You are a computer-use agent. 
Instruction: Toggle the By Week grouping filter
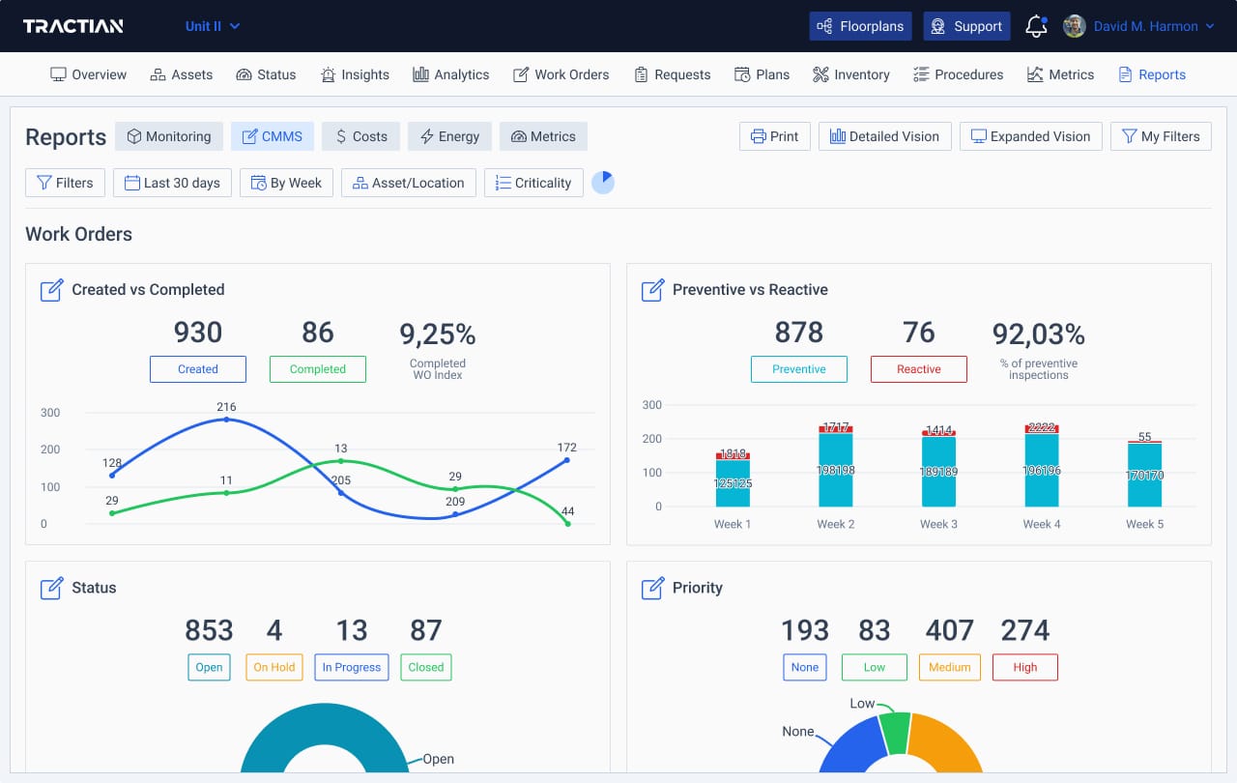coord(286,182)
